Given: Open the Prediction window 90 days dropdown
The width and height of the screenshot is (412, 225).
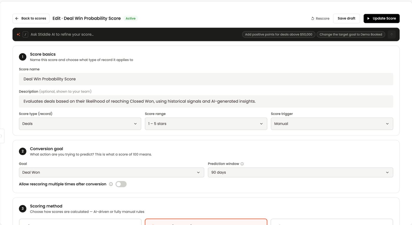Looking at the screenshot, I should pyautogui.click(x=300, y=172).
